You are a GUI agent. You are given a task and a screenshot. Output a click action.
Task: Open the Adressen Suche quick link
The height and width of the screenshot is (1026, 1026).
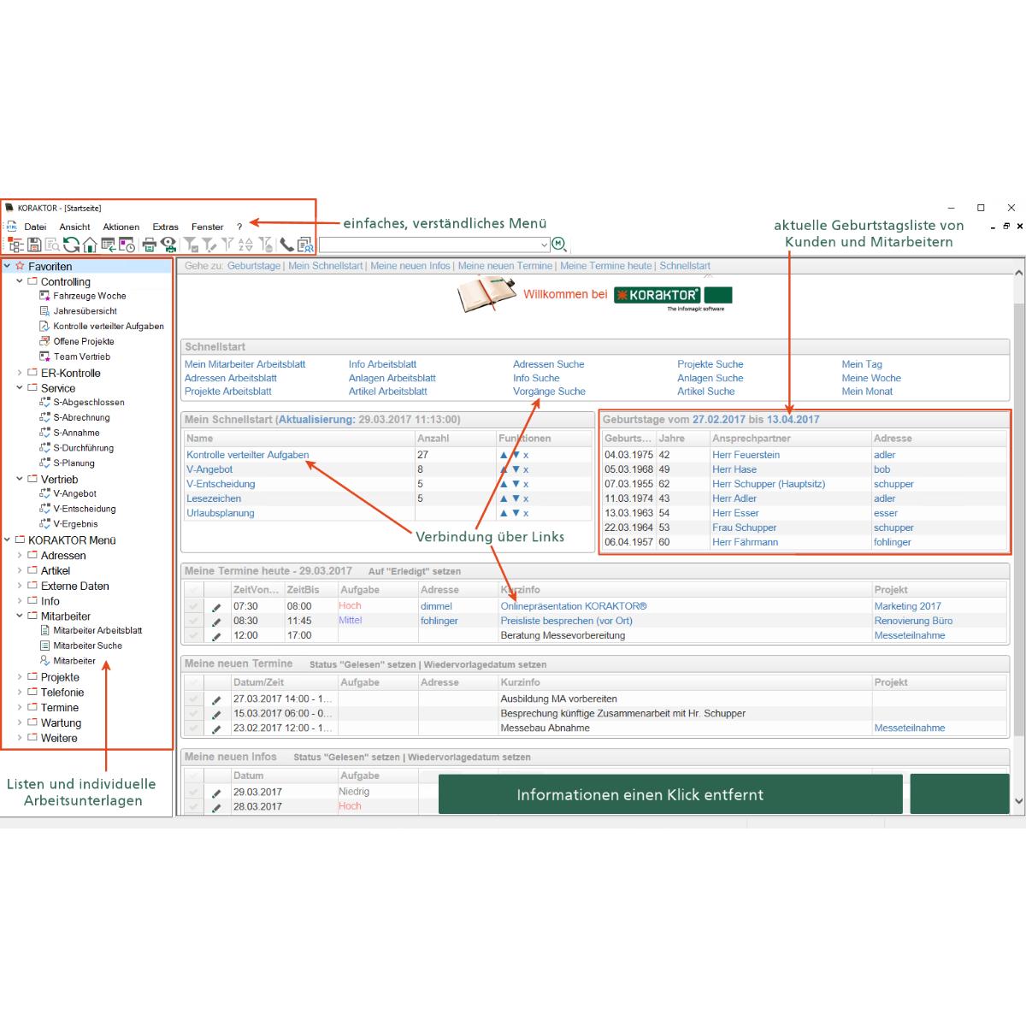click(x=548, y=364)
